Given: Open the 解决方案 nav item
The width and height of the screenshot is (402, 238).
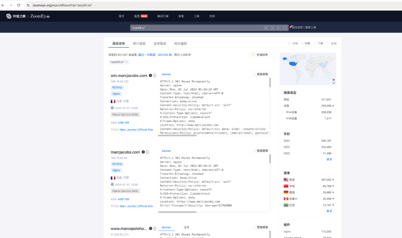Looking at the screenshot, I should [163, 16].
